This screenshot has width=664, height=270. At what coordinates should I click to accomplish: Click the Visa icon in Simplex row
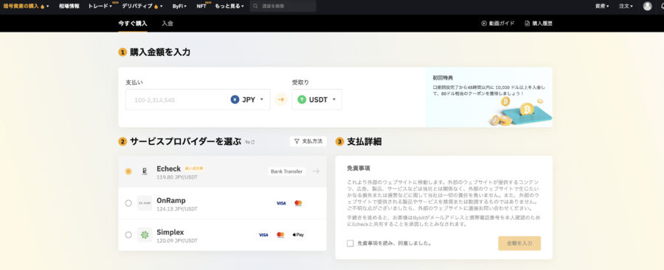click(x=263, y=235)
